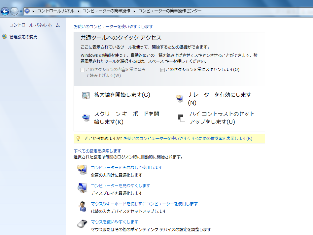The width and height of the screenshot is (313, 235).
Task: Open 管理設定の変更 in the left sidebar
Action: (x=23, y=37)
